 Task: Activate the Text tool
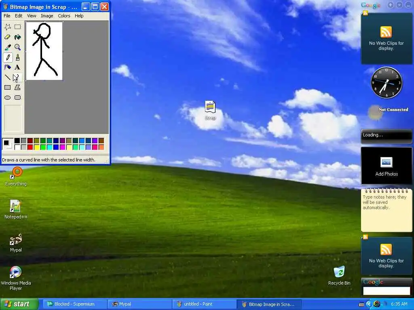tap(18, 67)
